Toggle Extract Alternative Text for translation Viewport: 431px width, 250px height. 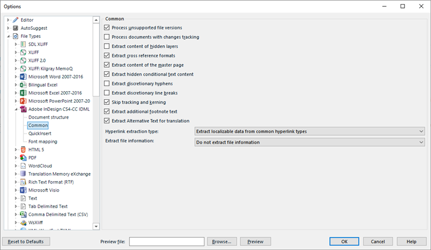[107, 120]
